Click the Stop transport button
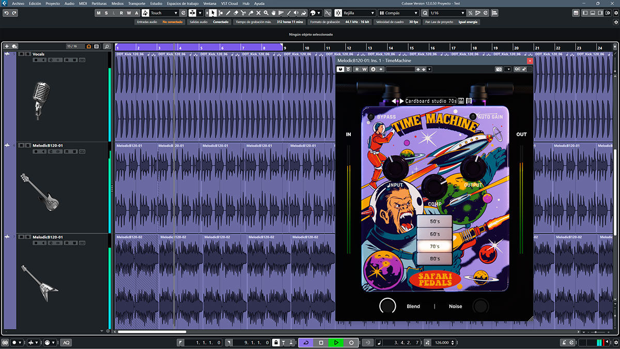Screen dimensions: 620x349 tap(321, 343)
